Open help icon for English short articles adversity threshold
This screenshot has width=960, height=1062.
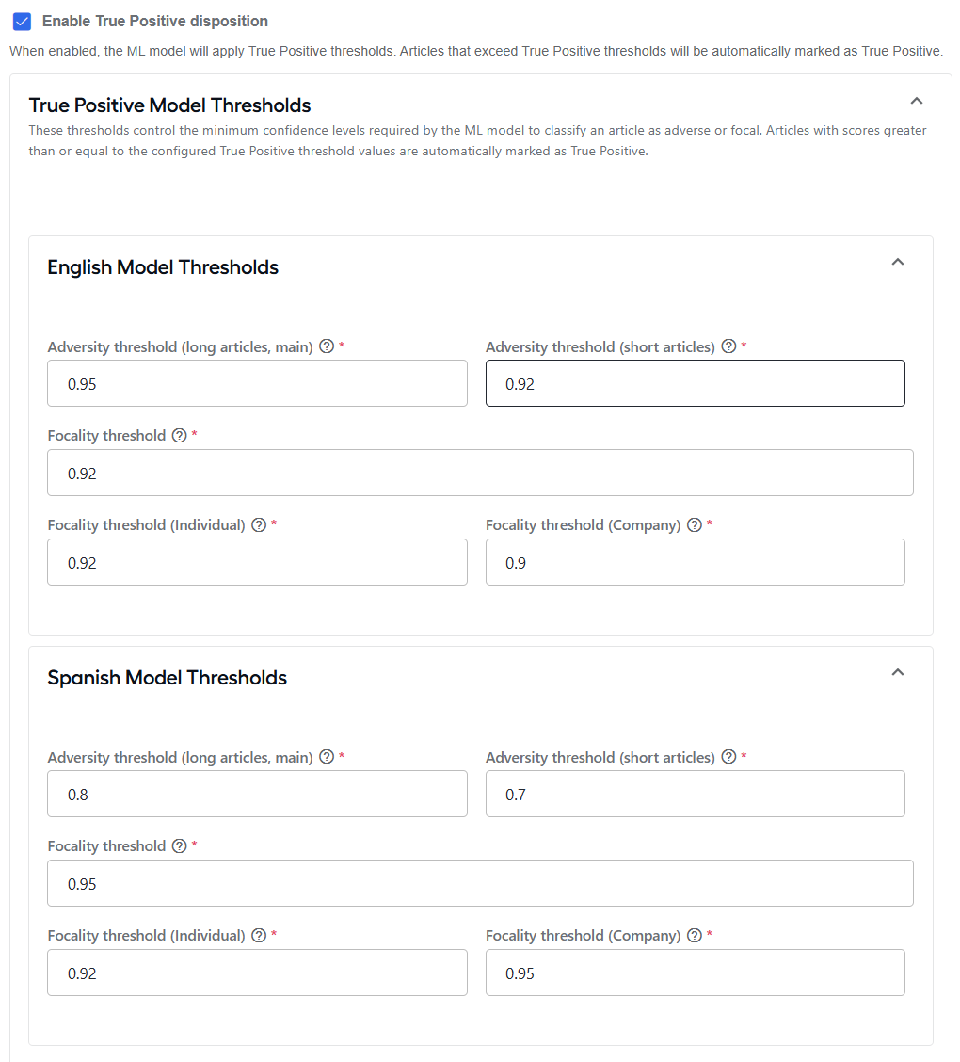point(728,346)
